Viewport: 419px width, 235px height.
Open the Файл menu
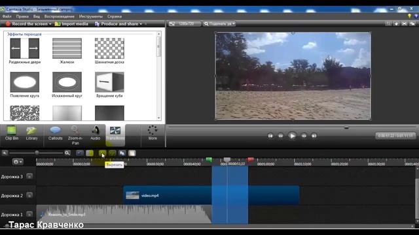tap(7, 16)
